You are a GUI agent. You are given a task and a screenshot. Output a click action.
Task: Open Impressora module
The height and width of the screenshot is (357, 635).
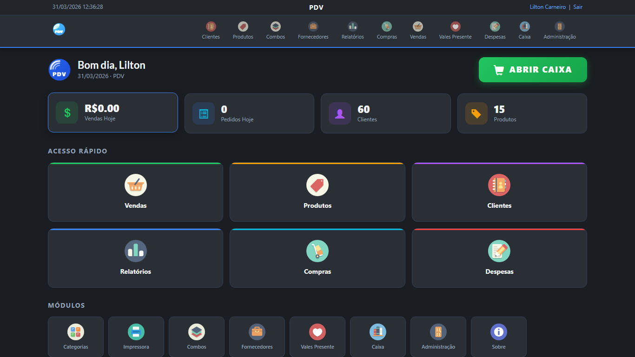(x=136, y=337)
